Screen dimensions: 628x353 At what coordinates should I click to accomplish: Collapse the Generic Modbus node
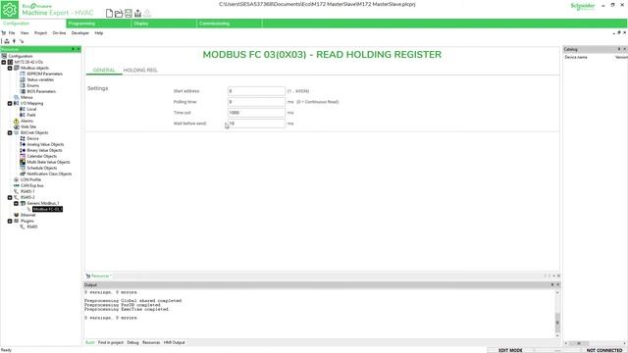click(17, 203)
